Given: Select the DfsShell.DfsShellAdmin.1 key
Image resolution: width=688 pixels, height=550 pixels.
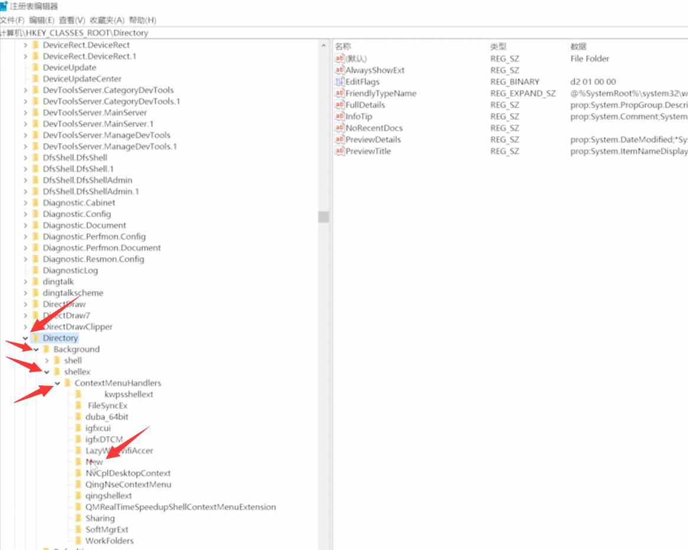Looking at the screenshot, I should coord(91,192).
